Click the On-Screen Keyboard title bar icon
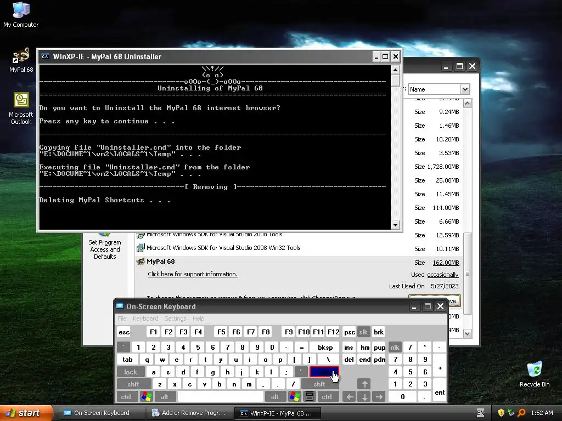The image size is (562, 421). [120, 306]
